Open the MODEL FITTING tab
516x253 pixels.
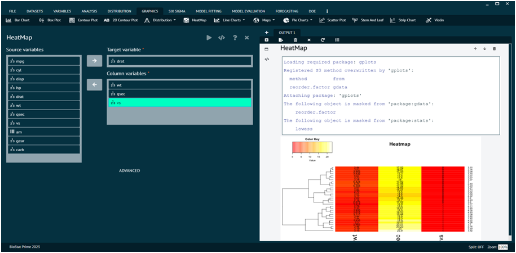(209, 11)
